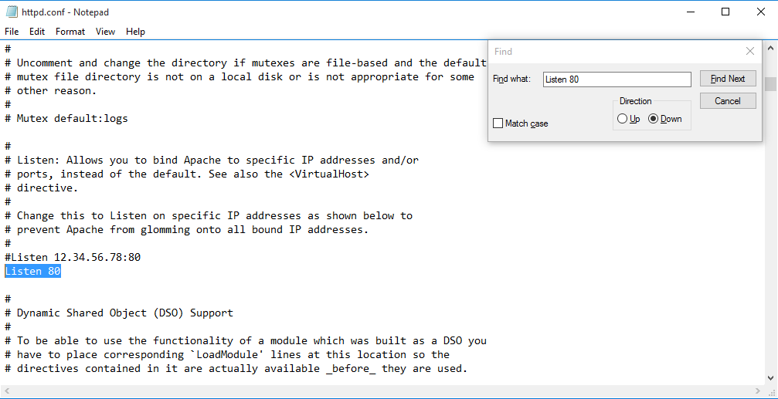Open the Format menu

pos(70,32)
